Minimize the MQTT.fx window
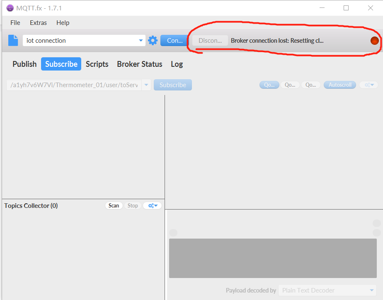 (322, 8)
